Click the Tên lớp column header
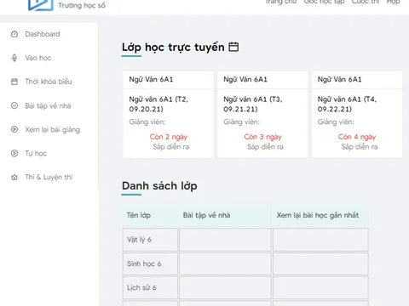The image size is (409, 306). tap(139, 215)
